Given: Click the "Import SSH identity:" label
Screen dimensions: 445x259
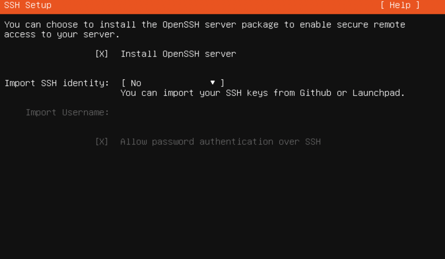Looking at the screenshot, I should (57, 83).
